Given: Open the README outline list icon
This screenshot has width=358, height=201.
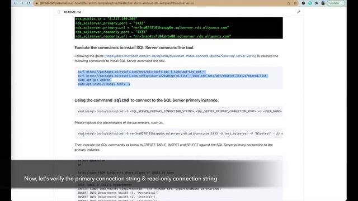Looking at the screenshot, I should 59,12.
